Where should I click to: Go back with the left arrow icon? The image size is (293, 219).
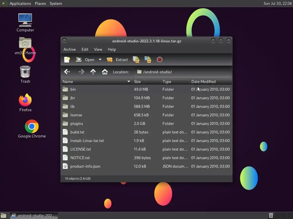pyautogui.click(x=67, y=72)
